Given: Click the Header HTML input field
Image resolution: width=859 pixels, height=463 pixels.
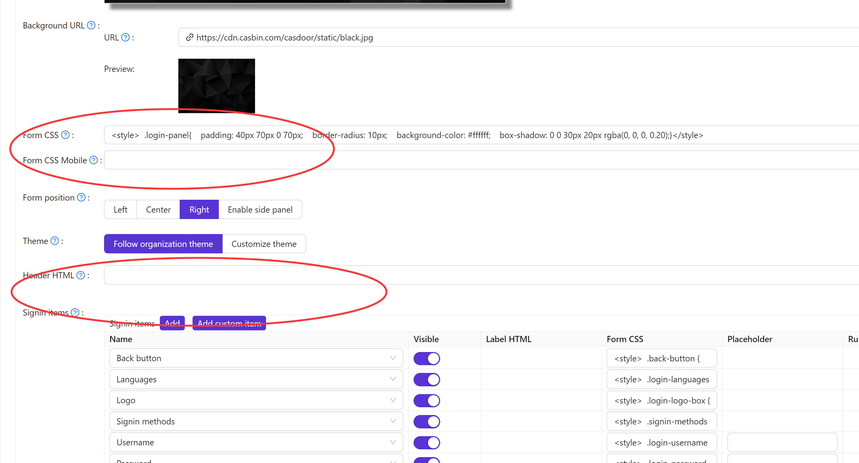Looking at the screenshot, I should pyautogui.click(x=481, y=275).
